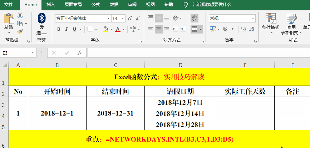Switch to 视图 tab

coord(150,5)
